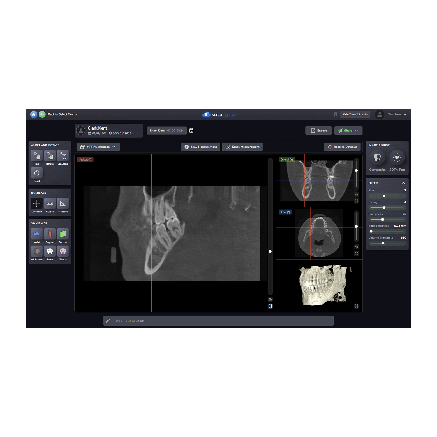Reset alignment and rotation
The height and width of the screenshot is (437, 437).
(x=37, y=173)
